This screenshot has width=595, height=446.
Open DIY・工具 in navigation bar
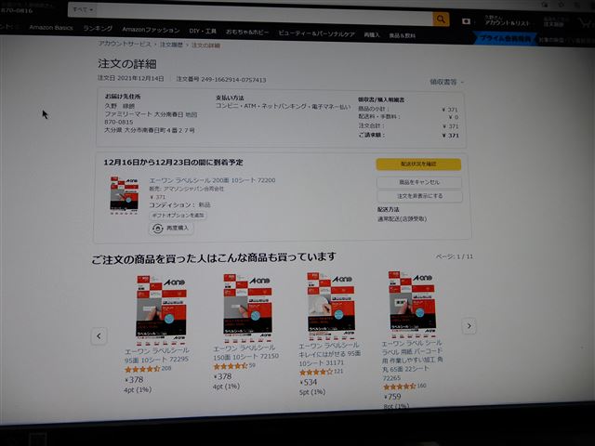pos(203,32)
